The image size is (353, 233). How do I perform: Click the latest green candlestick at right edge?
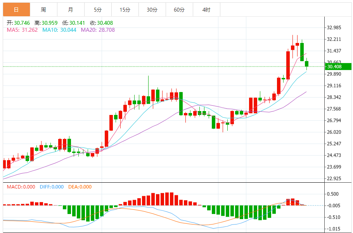click(306, 64)
